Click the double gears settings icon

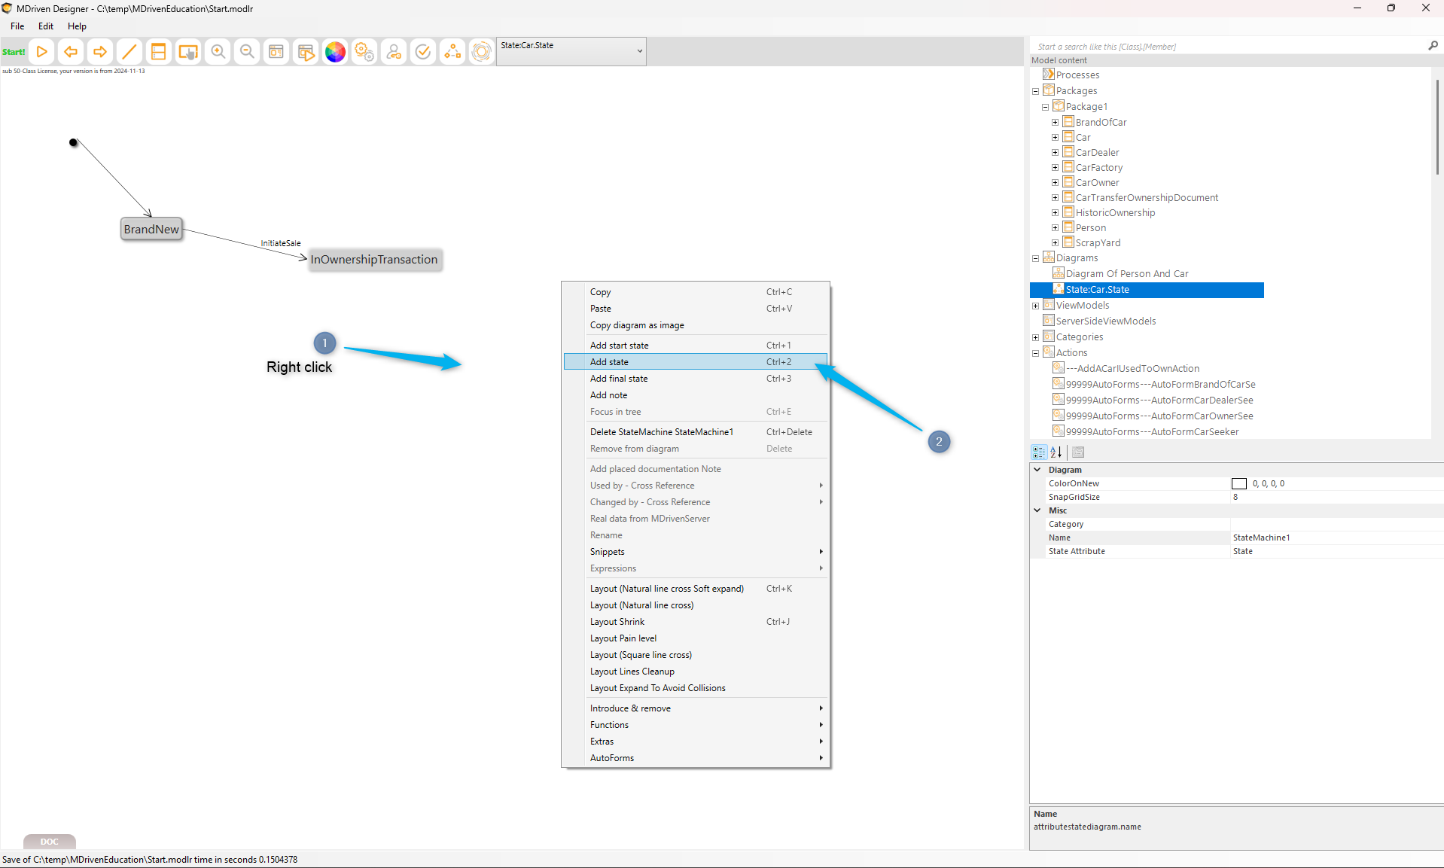[364, 52]
